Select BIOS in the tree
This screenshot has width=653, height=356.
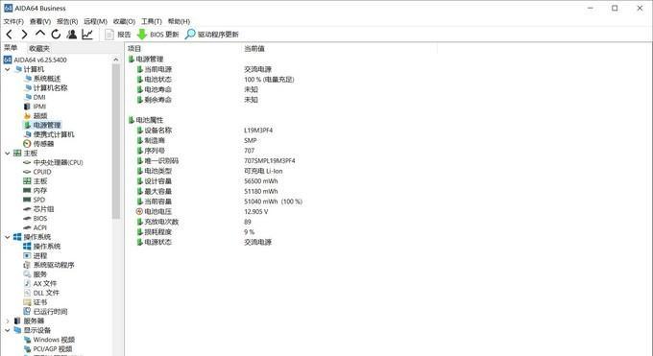click(x=36, y=219)
